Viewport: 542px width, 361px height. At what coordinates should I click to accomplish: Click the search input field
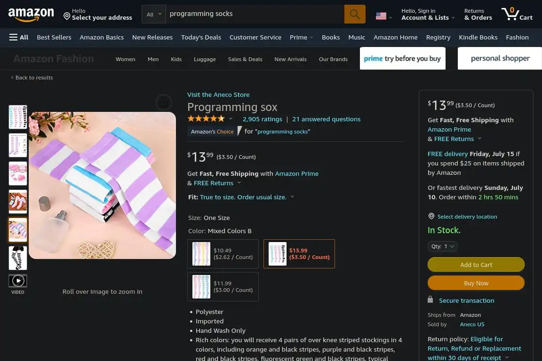click(255, 14)
